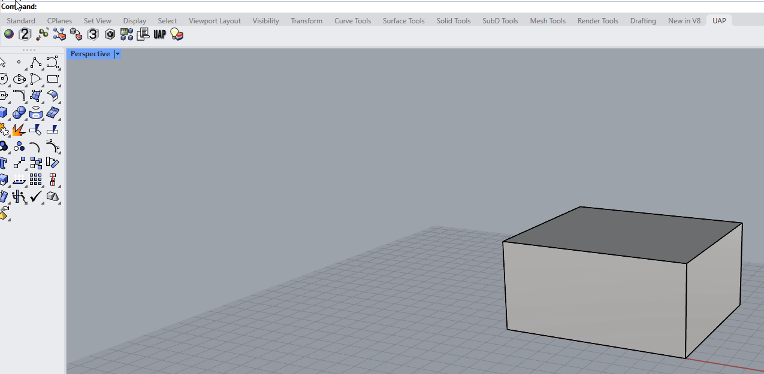Select the Move tool
Image resolution: width=764 pixels, height=374 pixels.
pos(19,162)
